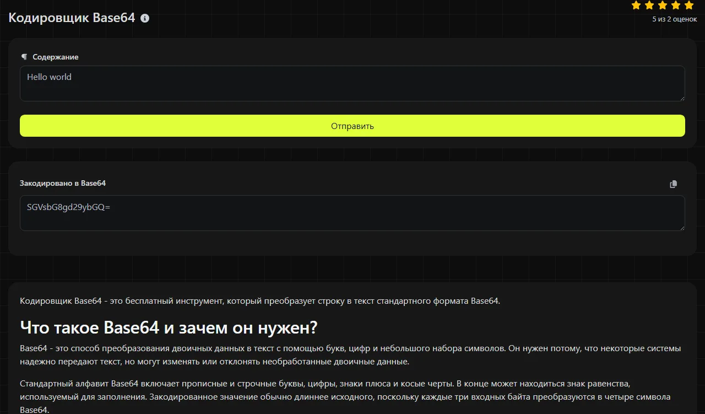Click the heading "Что такое Base64 и зачем он нужен?"
This screenshot has width=705, height=414.
coord(169,327)
